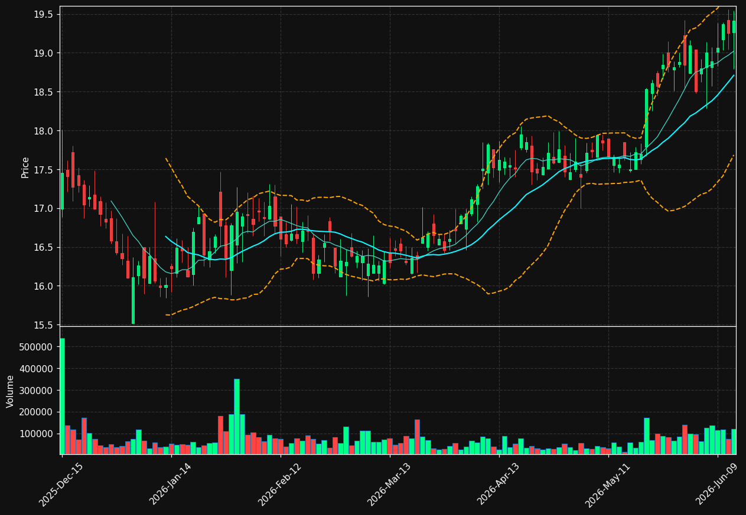
Task: Click the 2025-Dec-15 date label
Action: coord(61,484)
